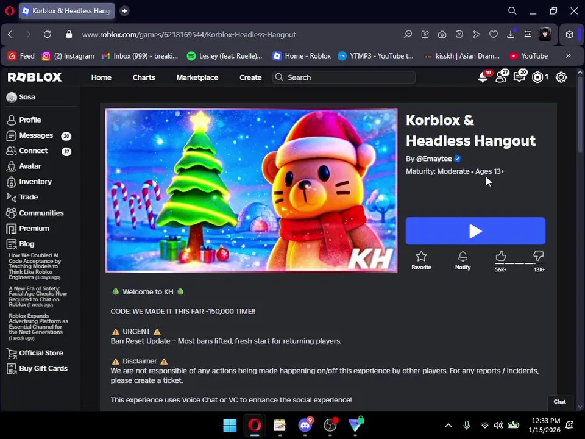Viewport: 585px width, 439px height.
Task: Open Communities in the sidebar
Action: [41, 213]
